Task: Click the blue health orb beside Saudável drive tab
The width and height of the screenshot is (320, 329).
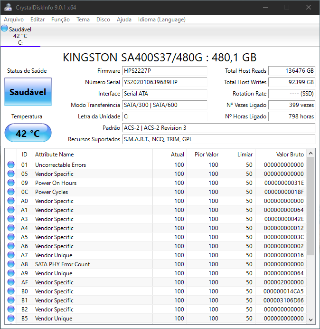Action: (x=4, y=29)
